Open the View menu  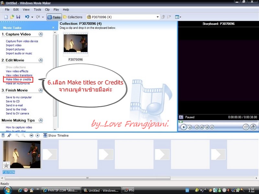click(26, 10)
